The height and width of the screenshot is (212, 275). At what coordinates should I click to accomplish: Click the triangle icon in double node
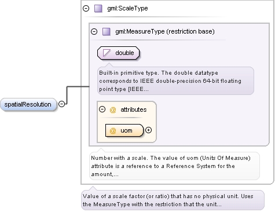point(107,53)
